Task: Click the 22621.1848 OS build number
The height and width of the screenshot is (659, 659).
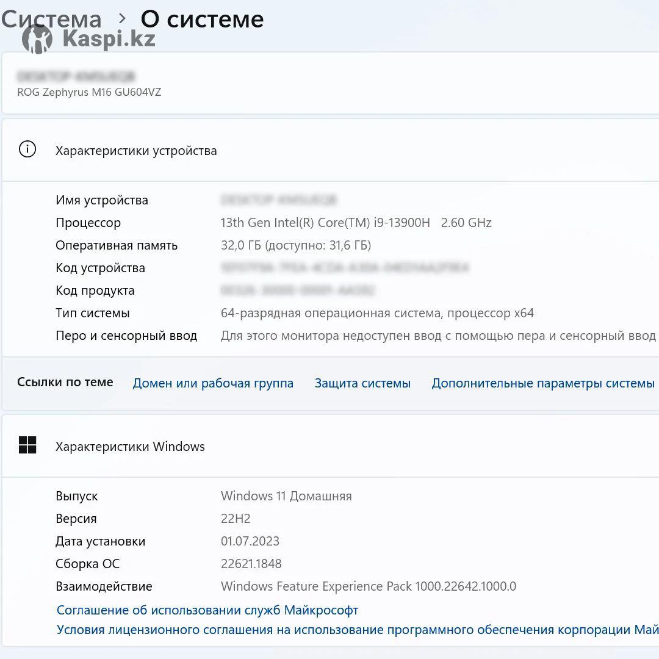Action: (251, 564)
